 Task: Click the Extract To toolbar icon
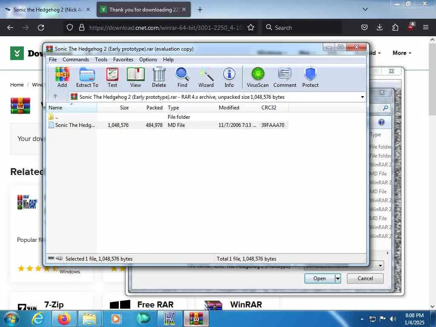87,77
